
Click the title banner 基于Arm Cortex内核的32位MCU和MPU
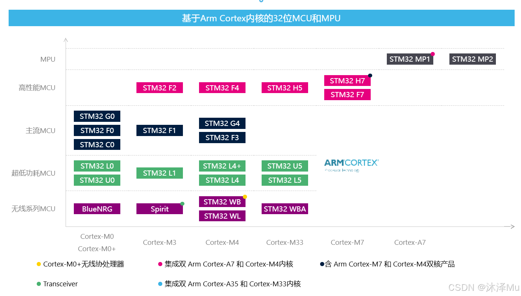(x=261, y=18)
